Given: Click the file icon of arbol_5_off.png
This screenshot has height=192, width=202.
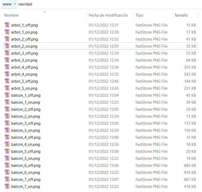Looking at the screenshot, I should (x=7, y=81).
